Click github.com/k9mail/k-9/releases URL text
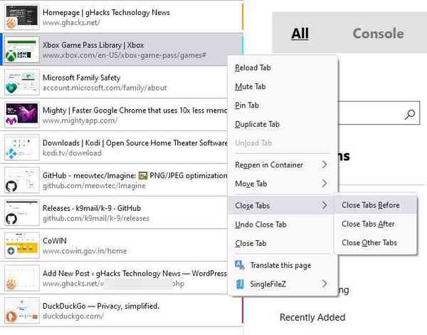The image size is (427, 335). pos(96,218)
